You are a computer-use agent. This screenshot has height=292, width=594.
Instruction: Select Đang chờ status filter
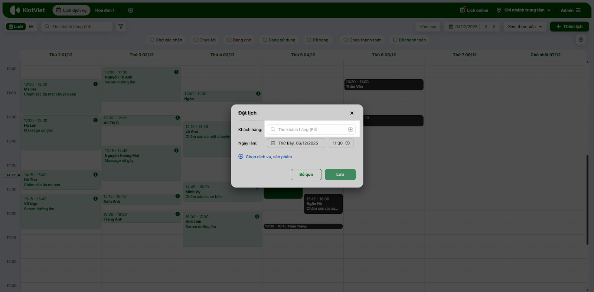click(239, 40)
